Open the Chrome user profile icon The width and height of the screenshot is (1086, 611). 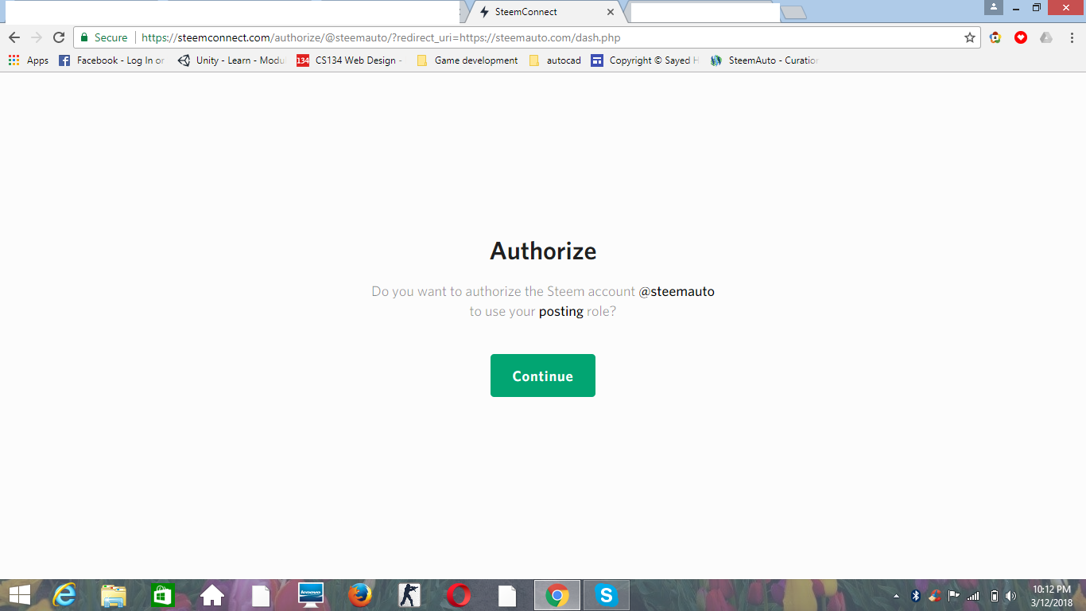coord(994,7)
